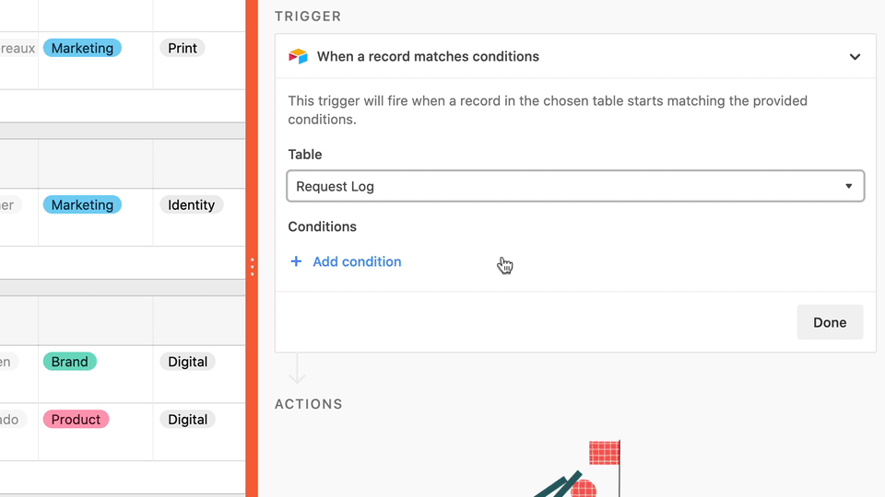
Task: Click the Done button
Action: (830, 322)
